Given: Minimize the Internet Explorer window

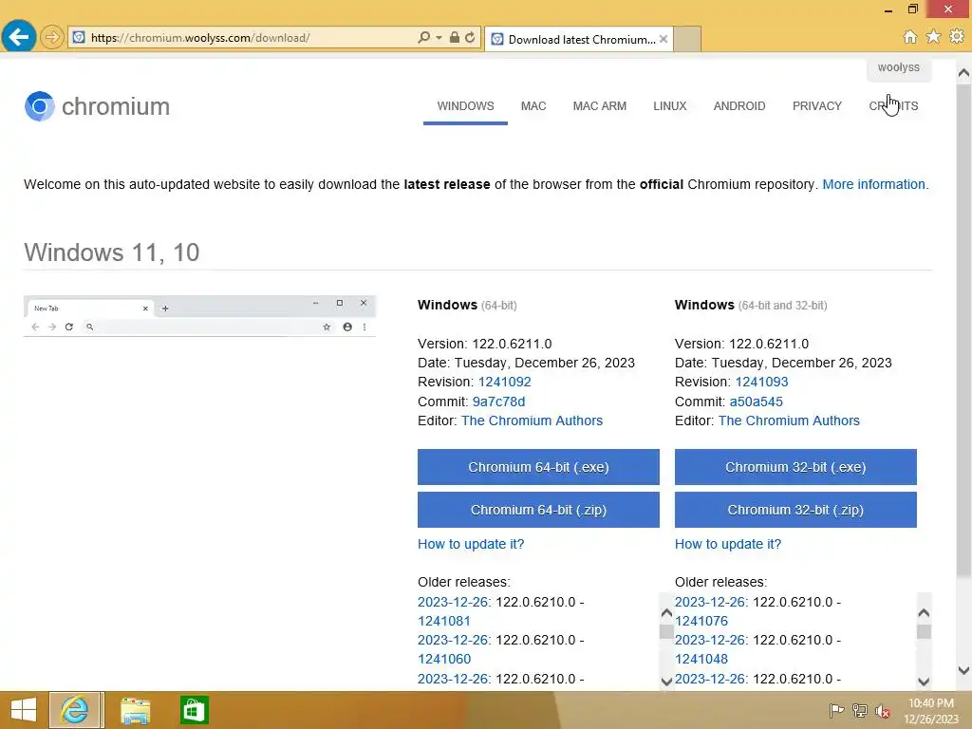Looking at the screenshot, I should coord(888,9).
